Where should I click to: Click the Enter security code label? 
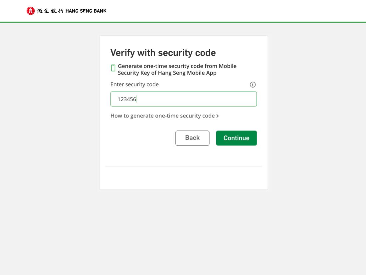click(134, 84)
